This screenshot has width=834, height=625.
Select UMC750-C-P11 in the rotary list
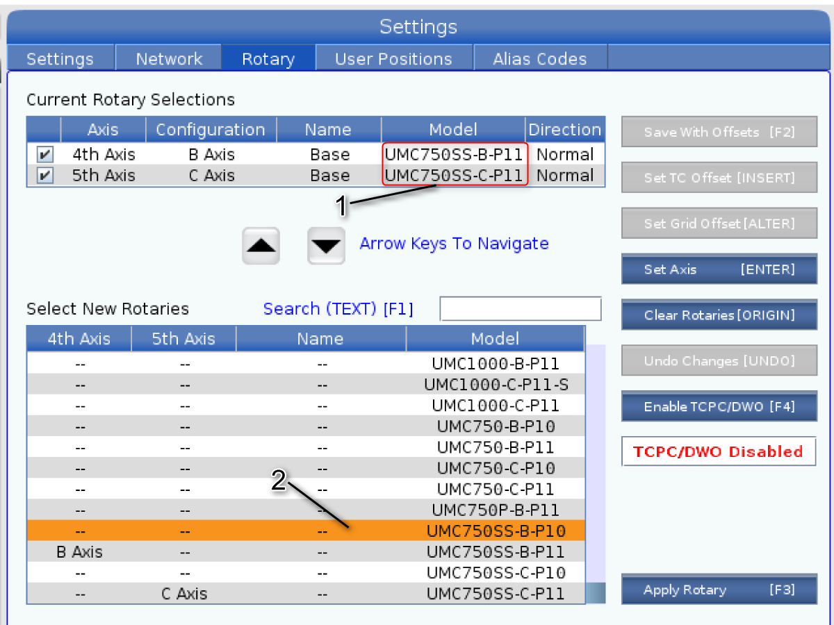[x=306, y=488]
